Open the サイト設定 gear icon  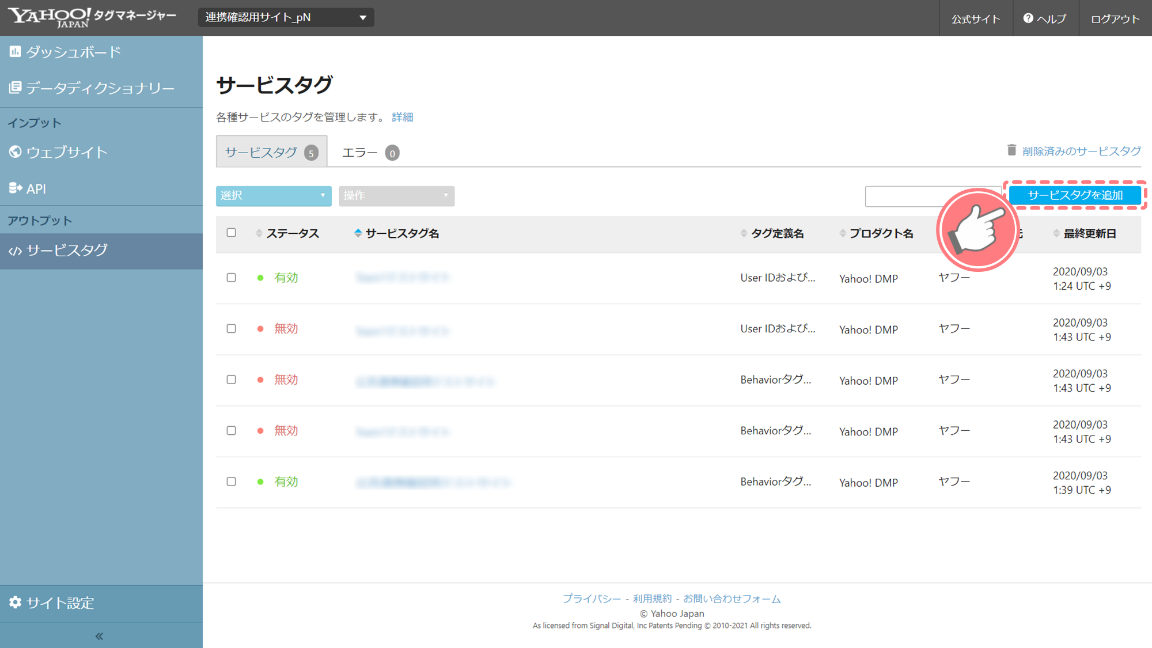(x=15, y=602)
